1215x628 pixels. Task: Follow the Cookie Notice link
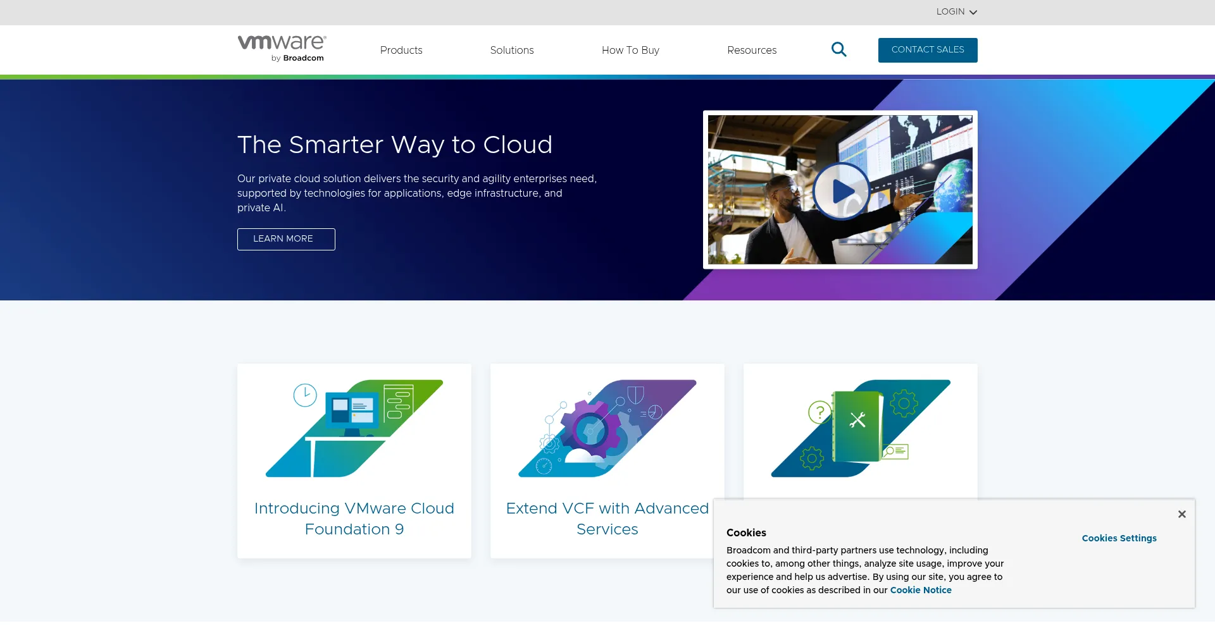click(x=920, y=590)
